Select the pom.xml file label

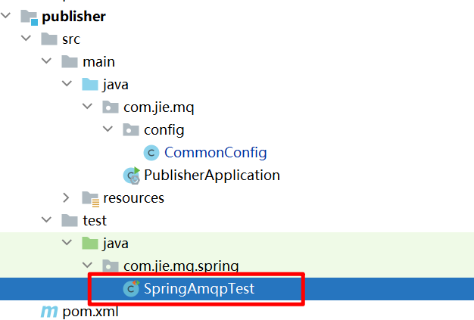tap(90, 312)
